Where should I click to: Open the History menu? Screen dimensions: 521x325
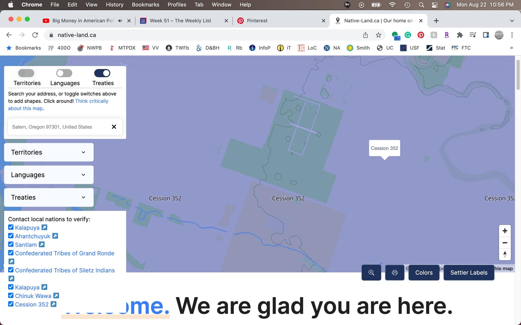pos(115,5)
